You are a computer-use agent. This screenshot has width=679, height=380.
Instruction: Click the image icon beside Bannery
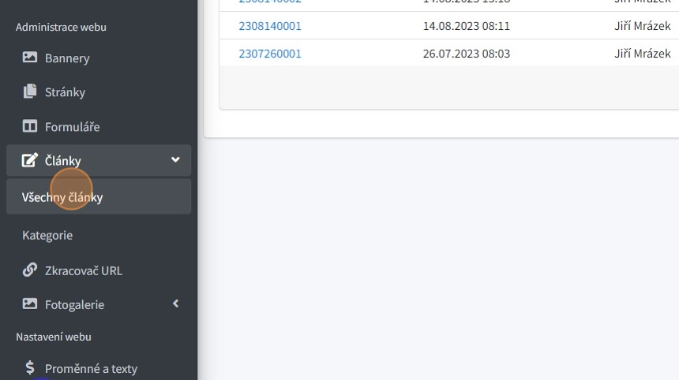30,58
